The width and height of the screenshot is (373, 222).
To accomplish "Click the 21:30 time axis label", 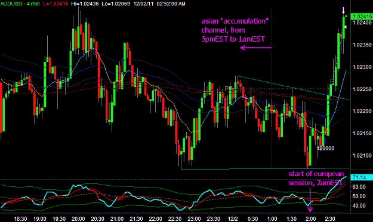I will (x=136, y=218).
